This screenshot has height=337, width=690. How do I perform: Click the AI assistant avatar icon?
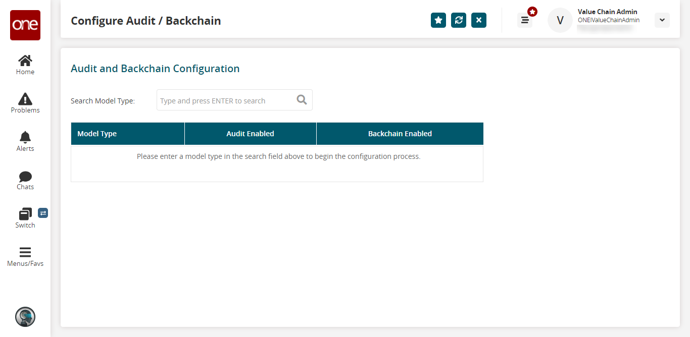click(x=25, y=317)
